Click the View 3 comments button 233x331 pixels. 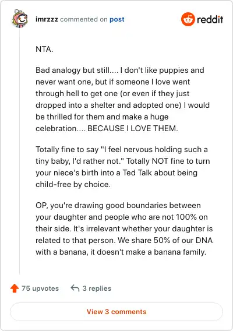(116, 312)
